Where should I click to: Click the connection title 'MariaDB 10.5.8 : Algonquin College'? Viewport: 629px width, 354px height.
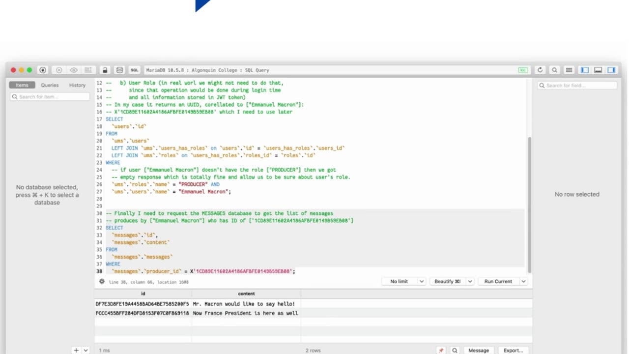pos(191,70)
